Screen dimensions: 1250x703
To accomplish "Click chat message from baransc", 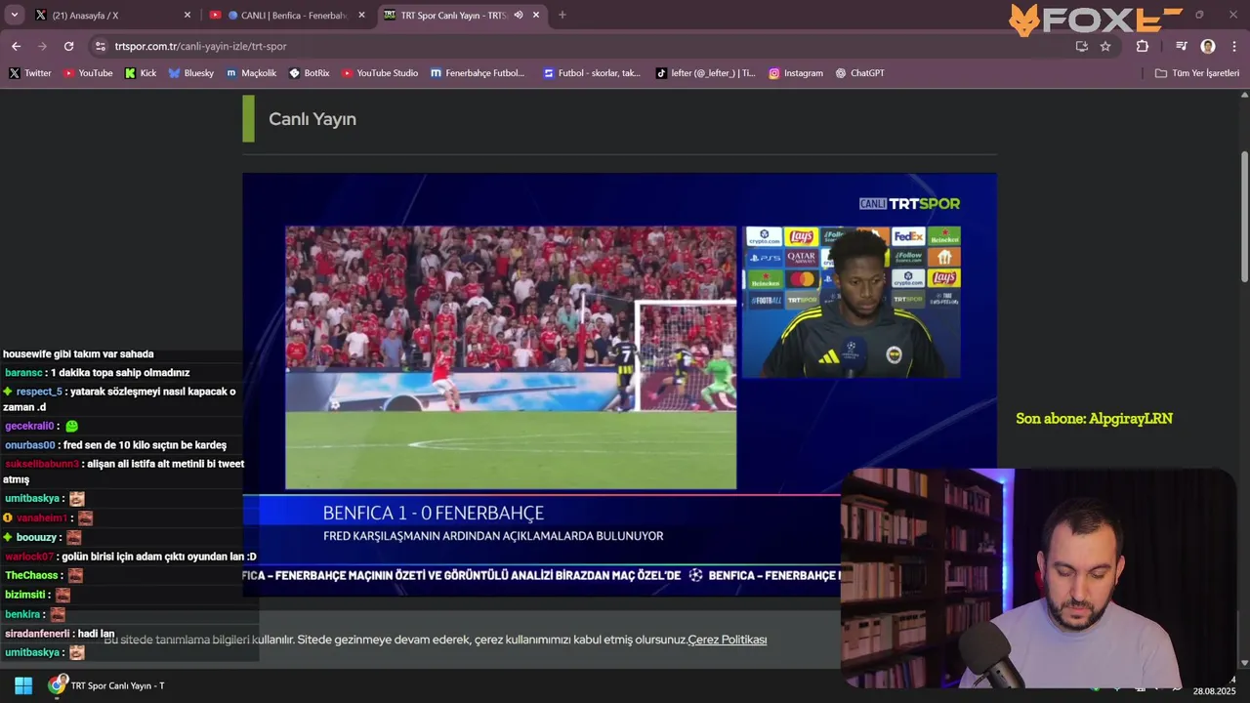I will click(x=98, y=373).
